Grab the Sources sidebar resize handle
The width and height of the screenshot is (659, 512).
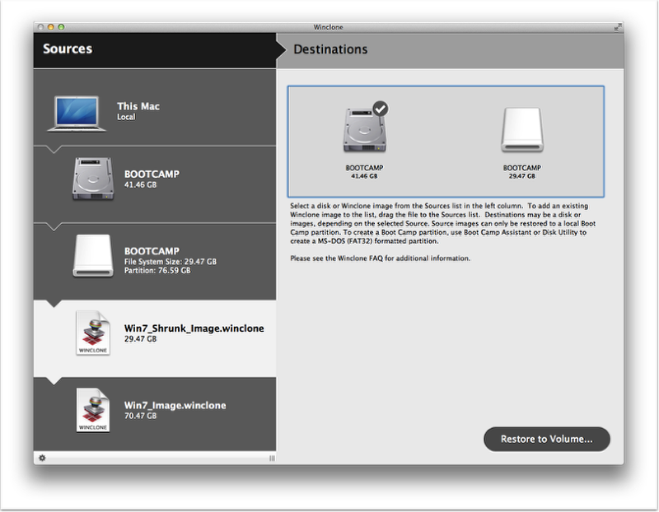tap(271, 458)
